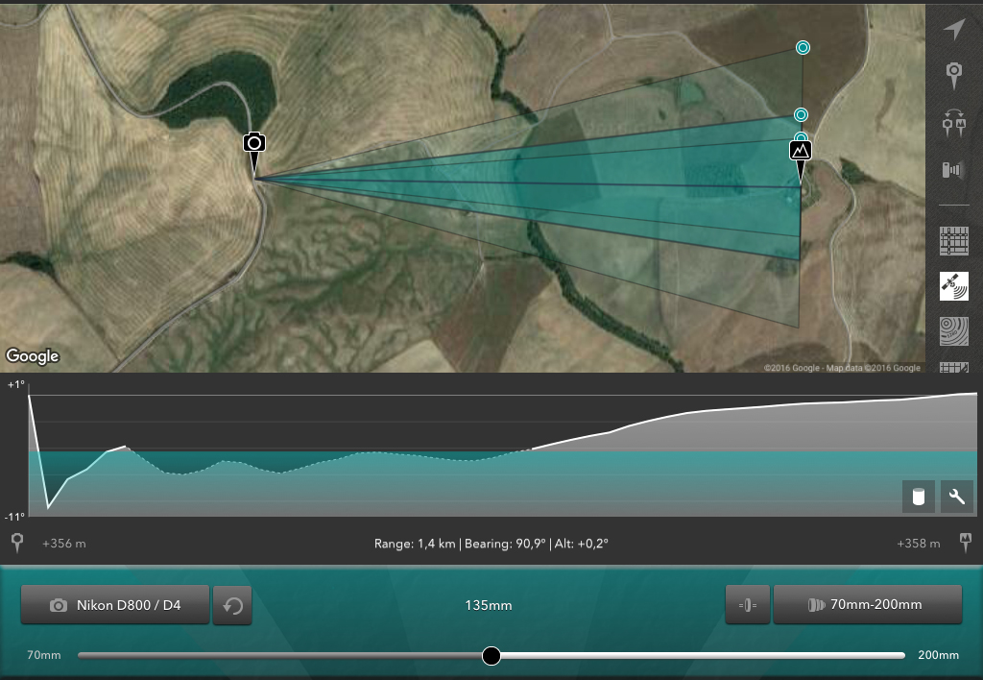This screenshot has height=680, width=983.
Task: Center map on current location arrow
Action: [x=953, y=29]
